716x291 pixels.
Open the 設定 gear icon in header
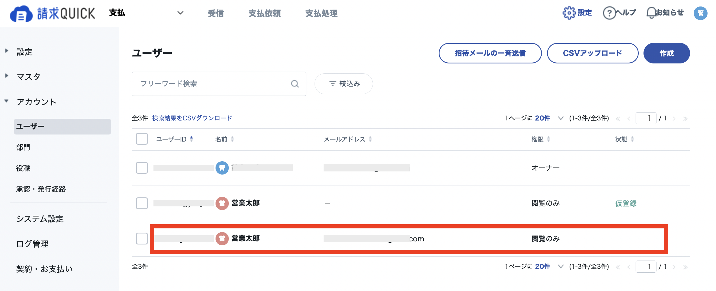pyautogui.click(x=569, y=13)
